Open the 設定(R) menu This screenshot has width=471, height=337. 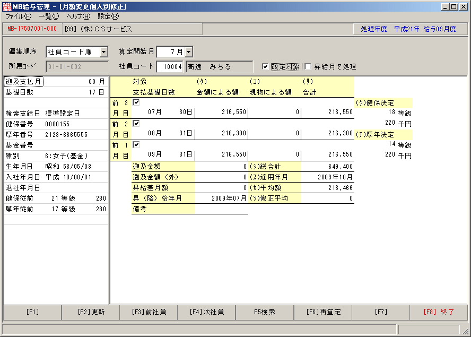pos(108,16)
